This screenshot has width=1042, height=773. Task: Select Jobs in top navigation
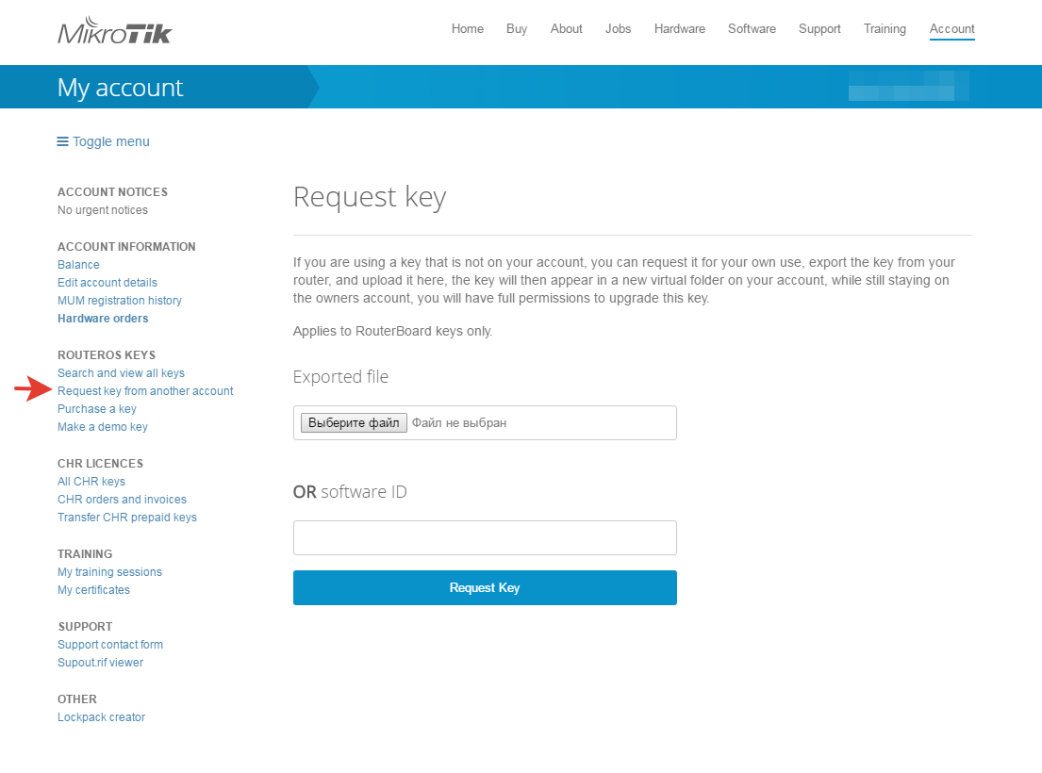click(618, 28)
